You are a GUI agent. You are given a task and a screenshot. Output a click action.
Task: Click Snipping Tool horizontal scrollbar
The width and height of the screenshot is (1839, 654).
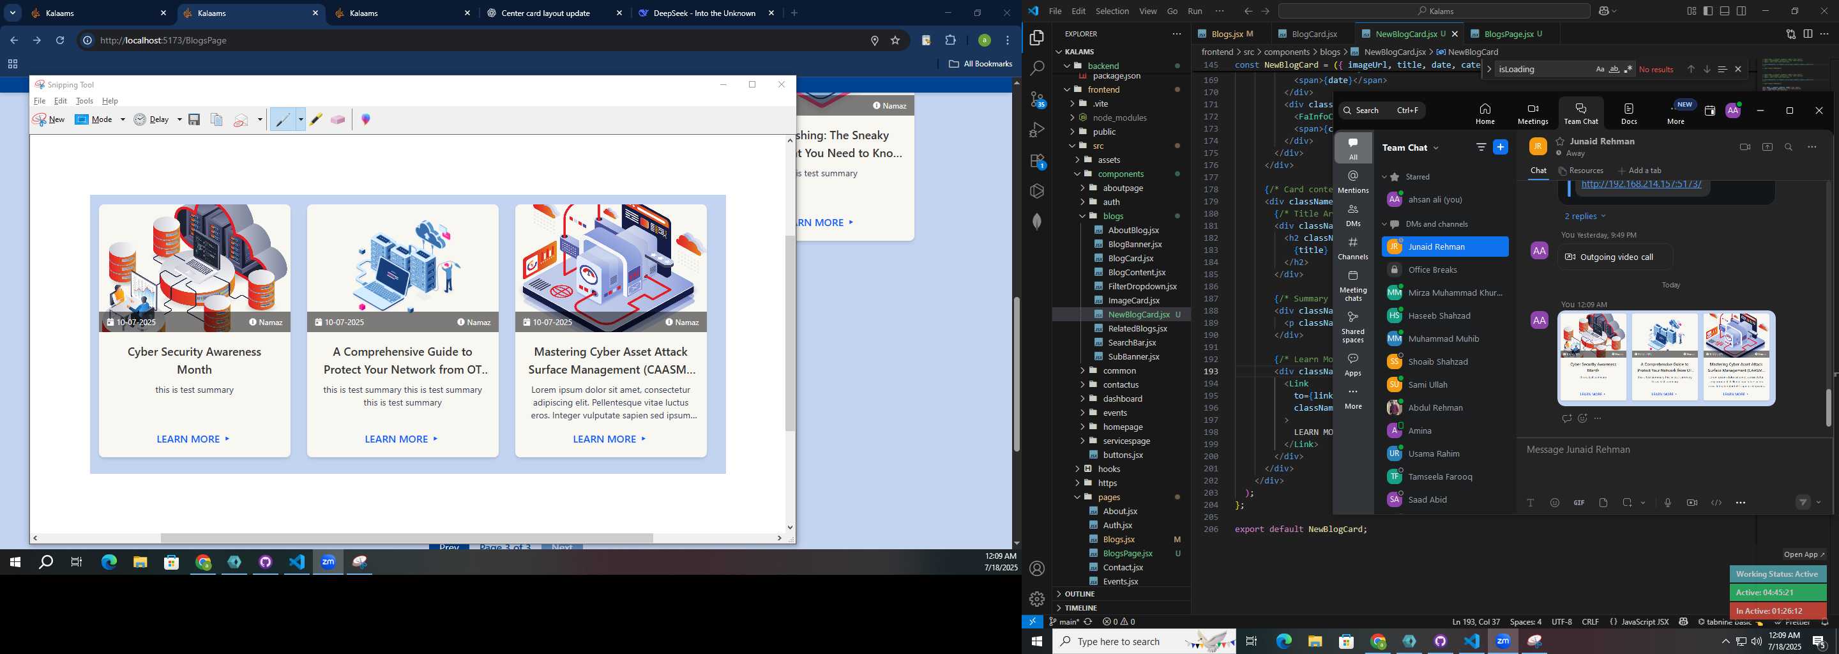coord(407,538)
